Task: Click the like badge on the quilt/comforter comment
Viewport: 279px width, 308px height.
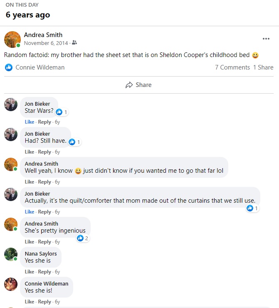Action: coord(253,208)
